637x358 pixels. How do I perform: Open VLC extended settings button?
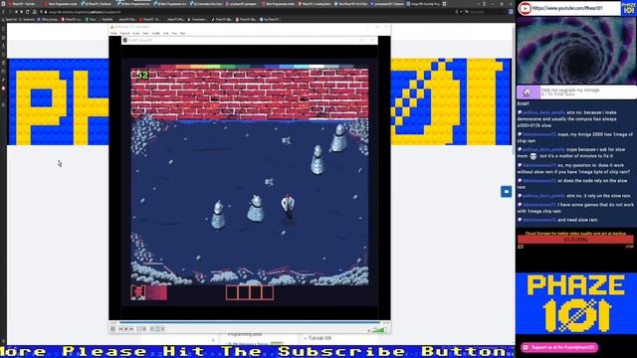click(x=144, y=329)
